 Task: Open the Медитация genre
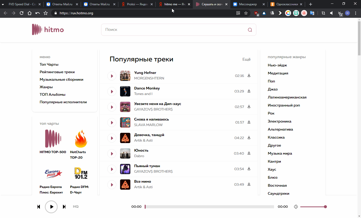(x=278, y=73)
